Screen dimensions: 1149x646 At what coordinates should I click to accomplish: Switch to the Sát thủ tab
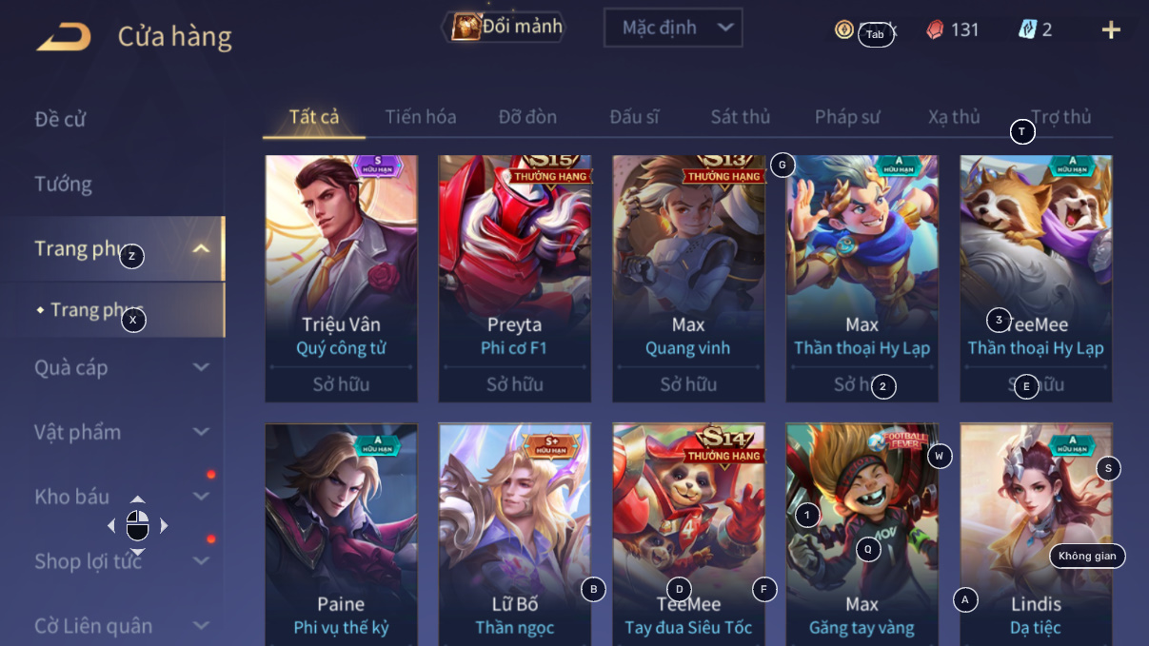click(741, 117)
